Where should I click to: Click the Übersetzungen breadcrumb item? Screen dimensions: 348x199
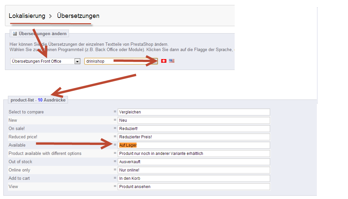tap(78, 16)
